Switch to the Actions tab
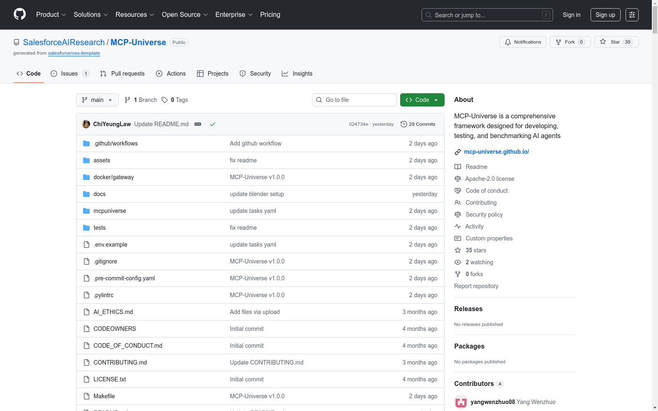Screen dimensions: 658x411 tap(171, 74)
